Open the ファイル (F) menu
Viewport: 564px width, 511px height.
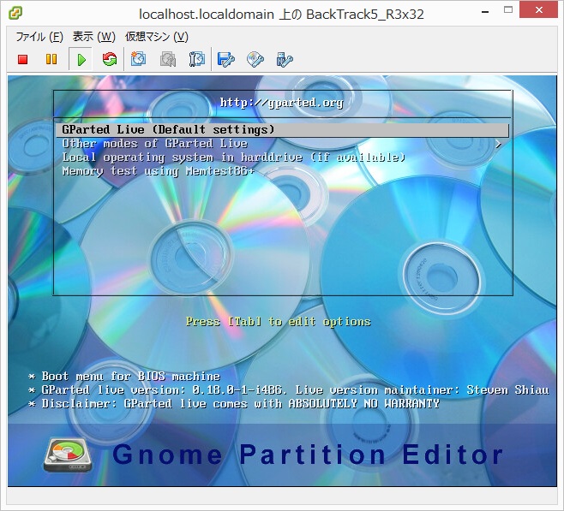pos(39,37)
